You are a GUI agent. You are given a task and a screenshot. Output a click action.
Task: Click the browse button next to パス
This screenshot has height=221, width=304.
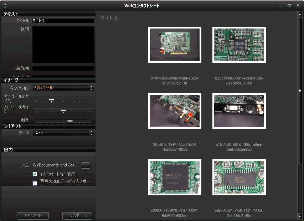click(86, 165)
